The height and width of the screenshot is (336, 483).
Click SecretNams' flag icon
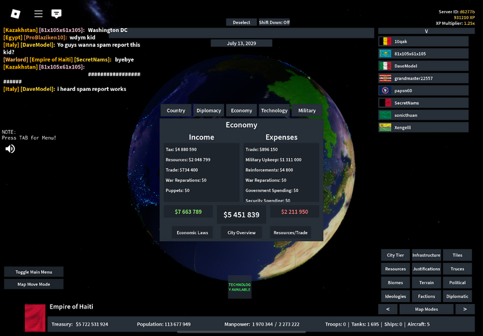click(x=385, y=103)
